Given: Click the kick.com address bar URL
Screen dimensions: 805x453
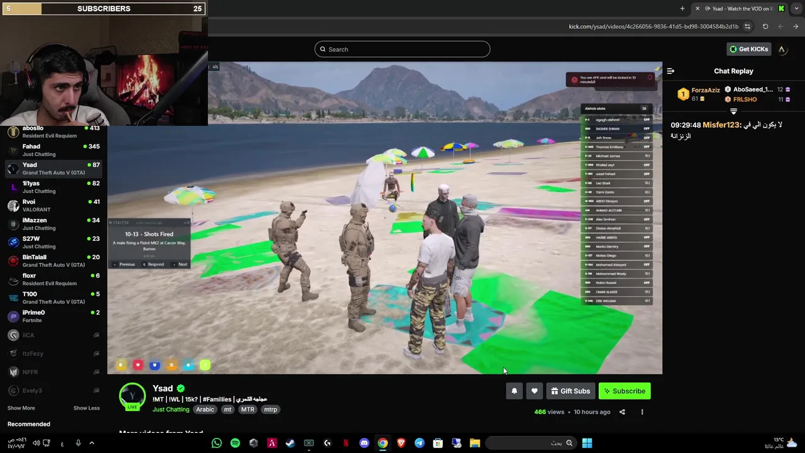Looking at the screenshot, I should pyautogui.click(x=653, y=26).
